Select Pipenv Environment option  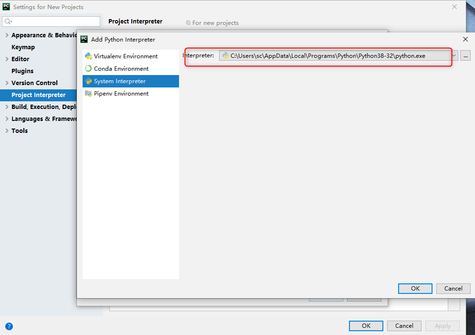130,93
